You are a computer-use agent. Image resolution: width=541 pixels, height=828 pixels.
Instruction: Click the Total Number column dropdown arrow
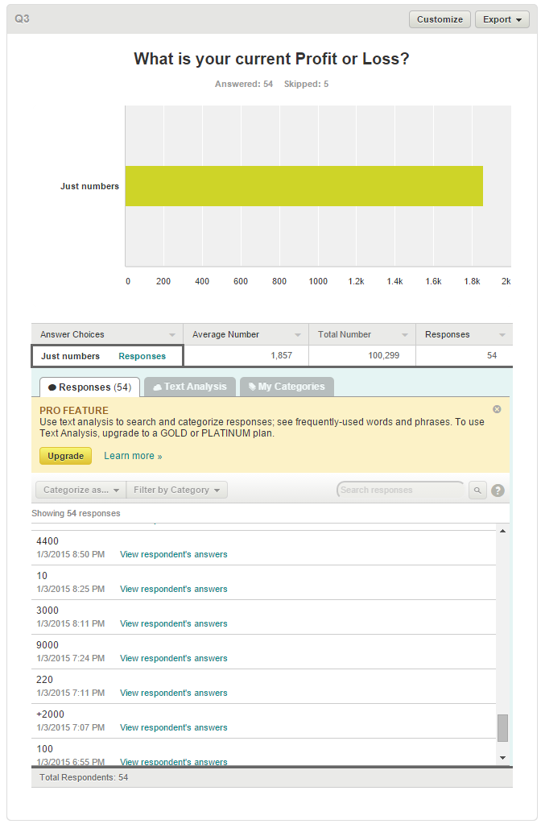coord(405,335)
